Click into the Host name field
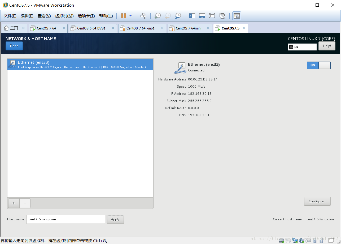The width and height of the screenshot is (341, 244). point(66,219)
